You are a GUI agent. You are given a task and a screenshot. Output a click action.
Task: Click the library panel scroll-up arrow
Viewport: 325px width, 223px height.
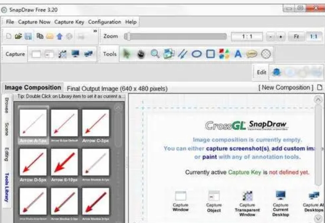(x=118, y=108)
